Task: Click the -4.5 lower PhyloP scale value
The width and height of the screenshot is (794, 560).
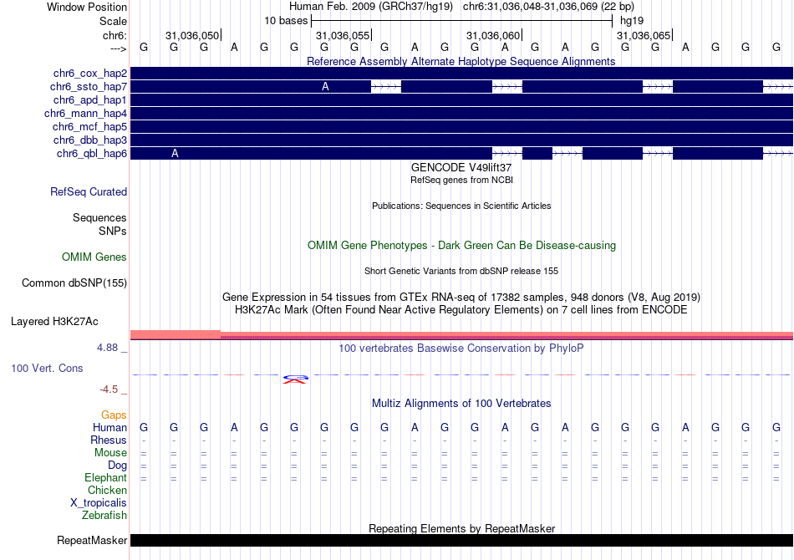Action: [x=109, y=389]
